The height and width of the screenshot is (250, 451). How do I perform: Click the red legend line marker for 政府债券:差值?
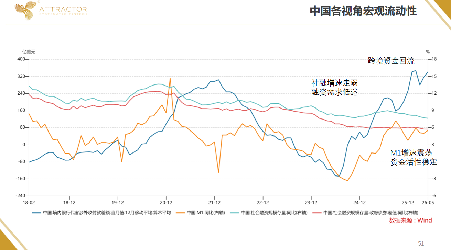317,213
